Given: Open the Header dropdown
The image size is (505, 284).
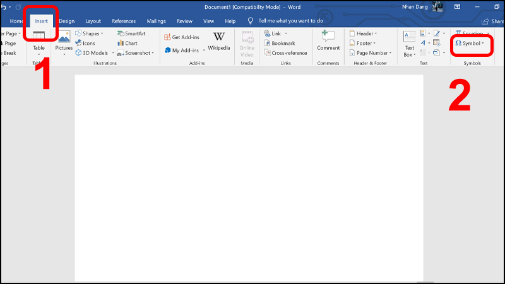Looking at the screenshot, I should point(368,33).
